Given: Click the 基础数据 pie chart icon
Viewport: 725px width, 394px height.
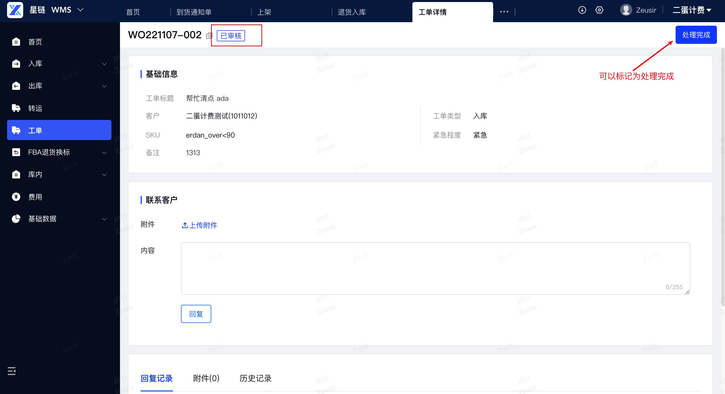Looking at the screenshot, I should click(x=16, y=218).
